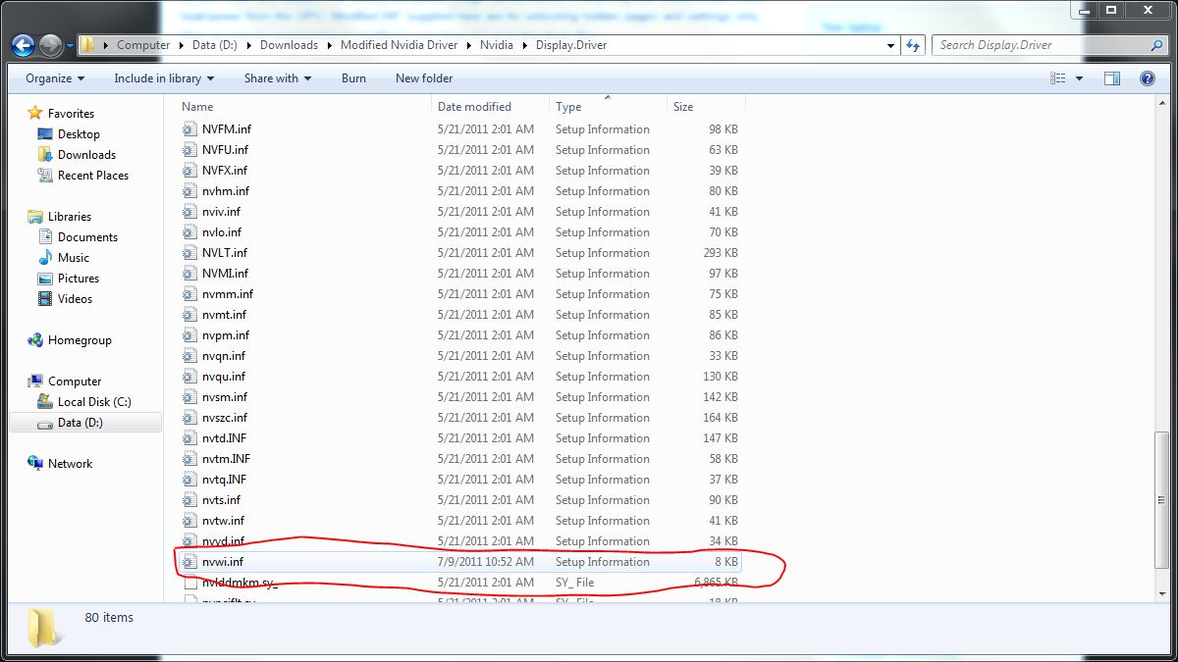This screenshot has width=1178, height=662.
Task: Click the Music library icon
Action: 45,258
